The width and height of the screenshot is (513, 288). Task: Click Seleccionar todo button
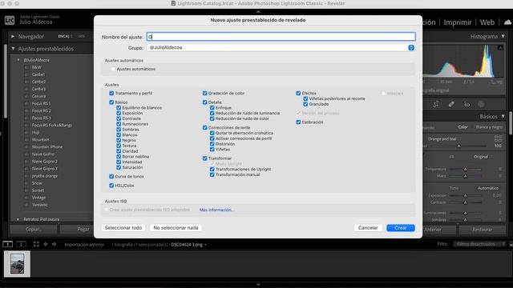[123, 228]
